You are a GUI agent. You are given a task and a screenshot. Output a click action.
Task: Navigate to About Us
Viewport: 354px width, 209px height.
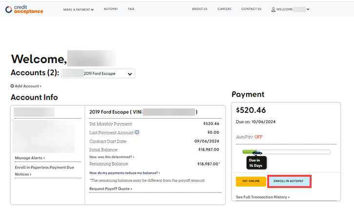coord(199,9)
